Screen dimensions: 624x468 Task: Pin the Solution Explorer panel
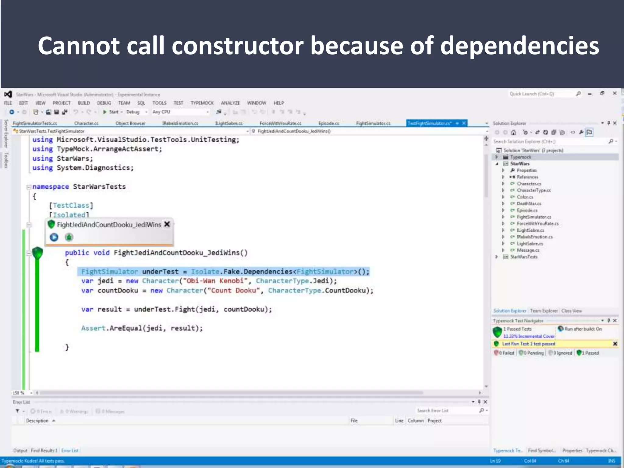pyautogui.click(x=608, y=123)
